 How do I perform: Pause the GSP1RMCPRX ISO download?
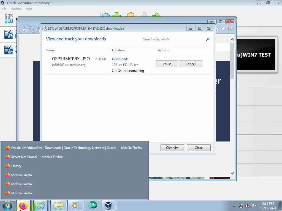pyautogui.click(x=167, y=64)
